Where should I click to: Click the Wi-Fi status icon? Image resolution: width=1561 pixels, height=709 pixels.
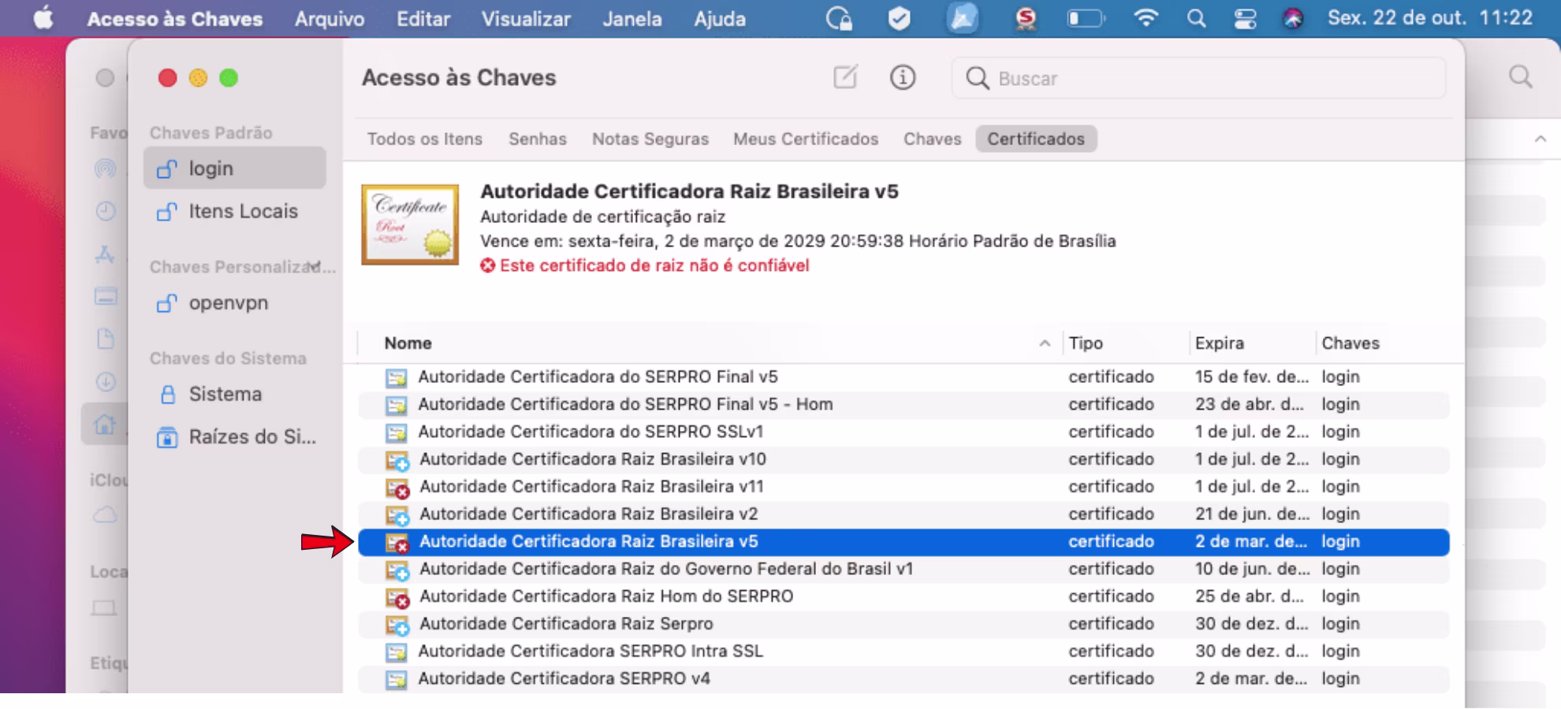point(1146,18)
